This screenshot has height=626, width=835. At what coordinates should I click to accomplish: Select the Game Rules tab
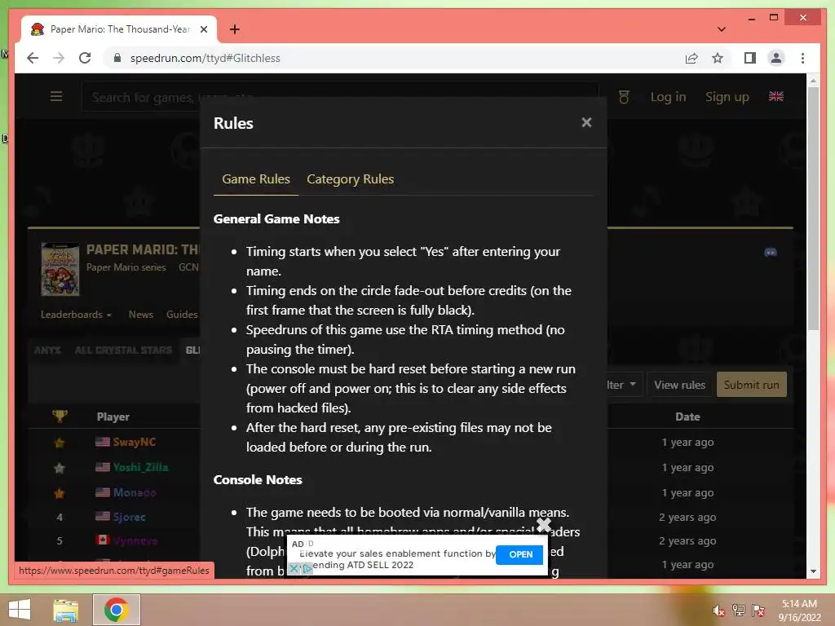coord(255,179)
